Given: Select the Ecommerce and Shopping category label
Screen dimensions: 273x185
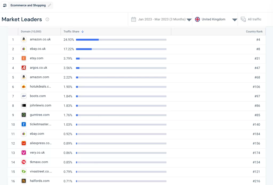Looking at the screenshot, I should pyautogui.click(x=28, y=5).
